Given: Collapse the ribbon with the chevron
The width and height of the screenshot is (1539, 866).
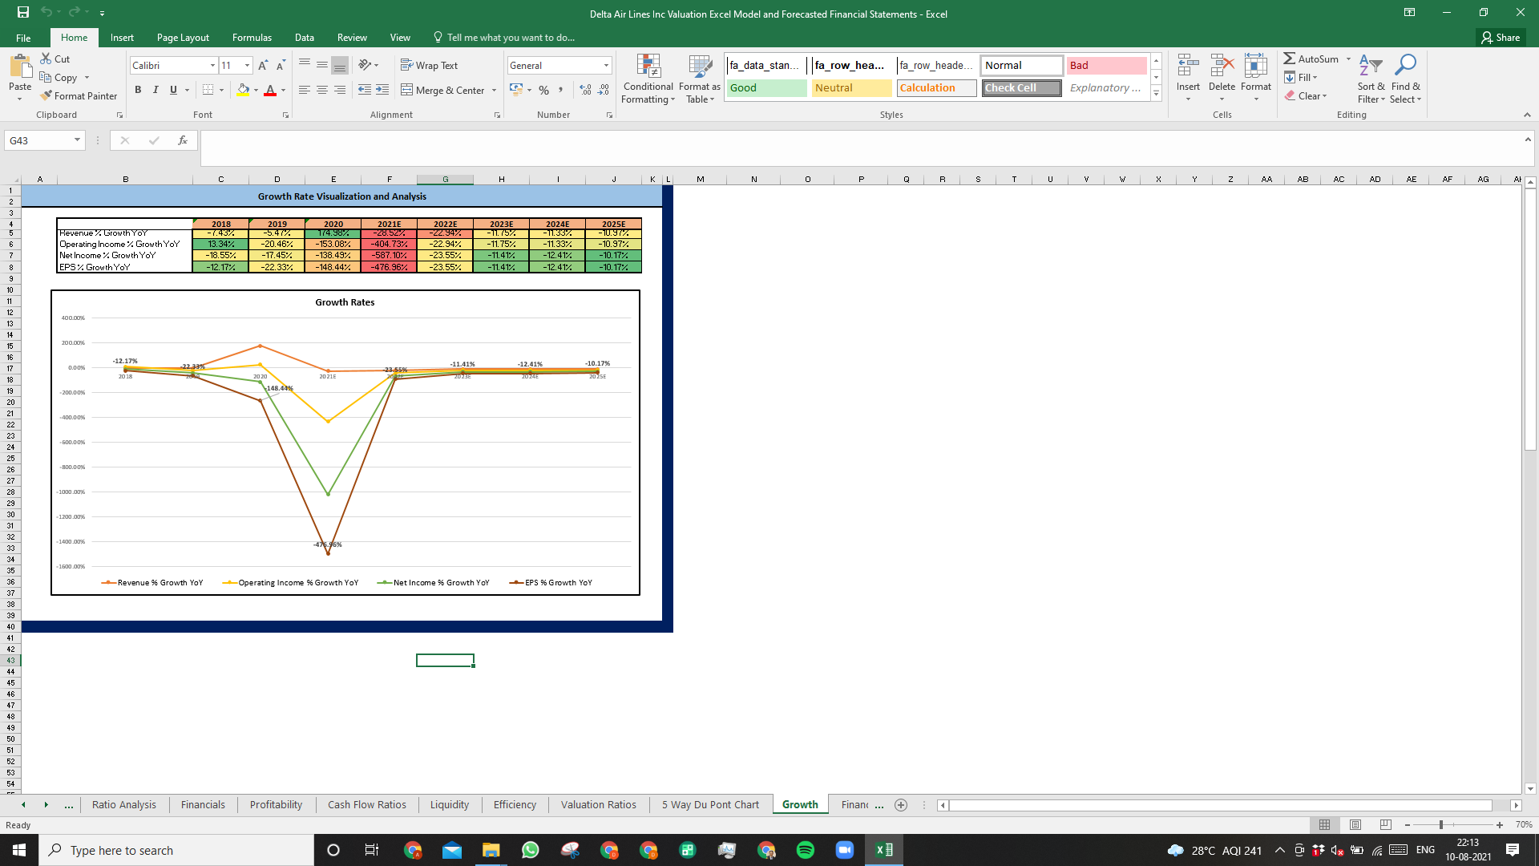Looking at the screenshot, I should [x=1527, y=115].
